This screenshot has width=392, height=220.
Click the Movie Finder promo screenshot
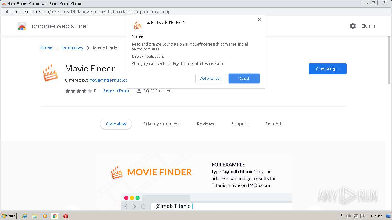tap(194, 182)
